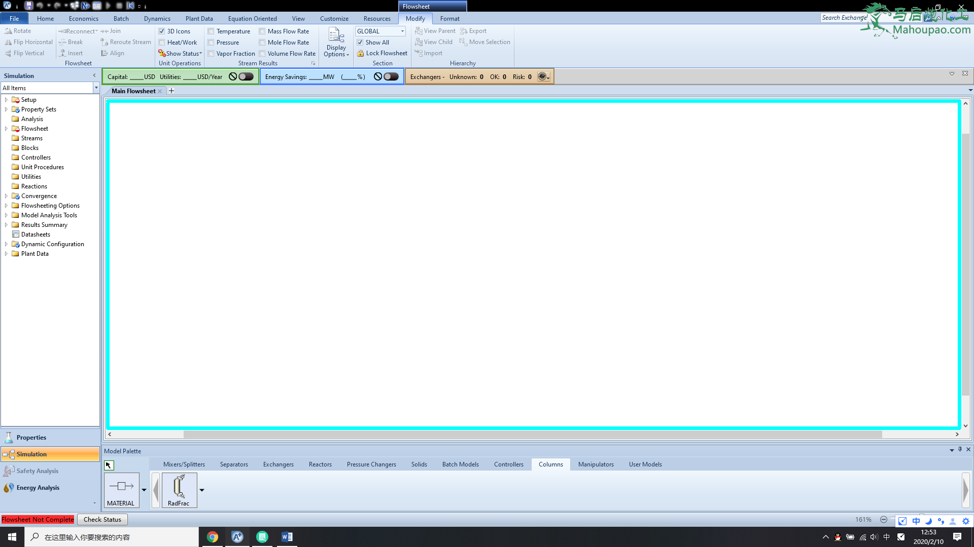The image size is (974, 547).
Task: Click the Next (N→) input icon
Action: [x=86, y=6]
